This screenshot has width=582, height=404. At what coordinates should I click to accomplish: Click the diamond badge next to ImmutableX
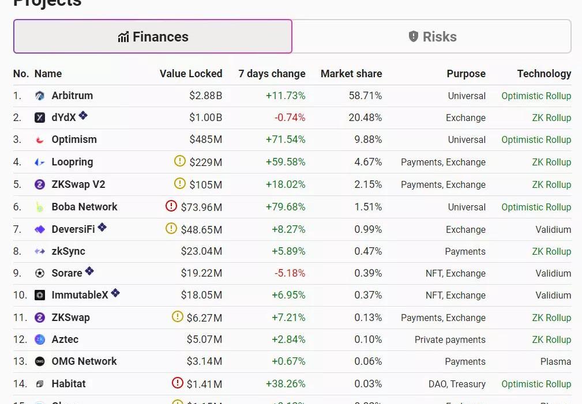click(x=115, y=293)
